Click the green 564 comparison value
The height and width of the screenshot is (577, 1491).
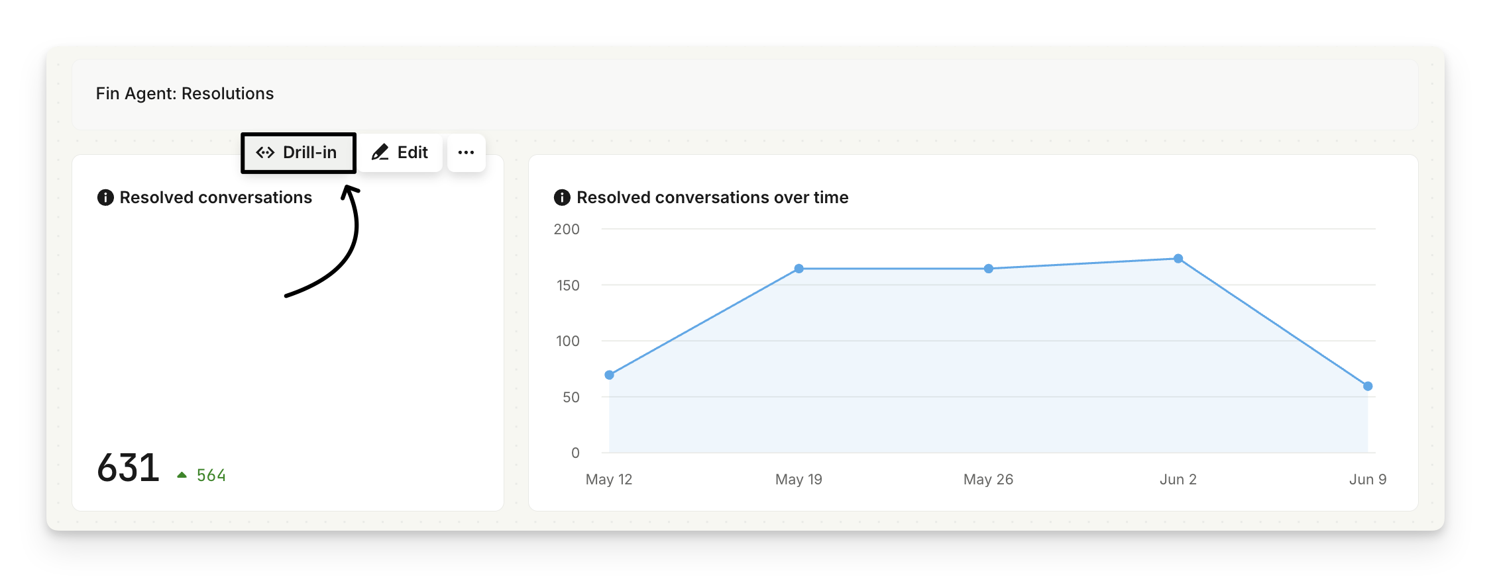point(211,475)
